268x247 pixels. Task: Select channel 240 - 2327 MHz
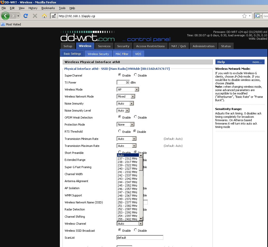[128, 169]
